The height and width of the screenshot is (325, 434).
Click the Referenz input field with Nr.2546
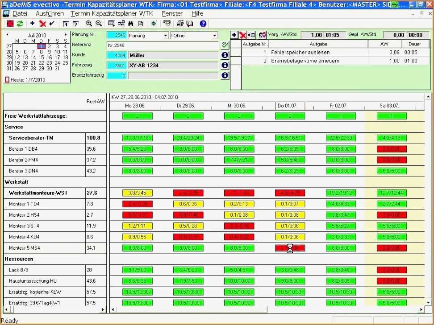[163, 45]
